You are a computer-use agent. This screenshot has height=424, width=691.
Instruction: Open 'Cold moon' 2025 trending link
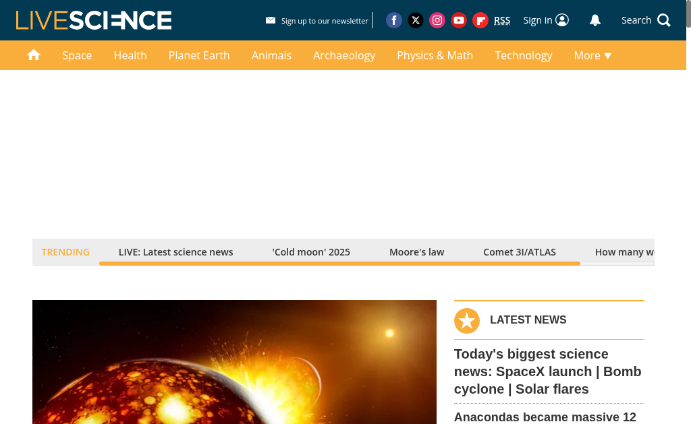pos(311,252)
